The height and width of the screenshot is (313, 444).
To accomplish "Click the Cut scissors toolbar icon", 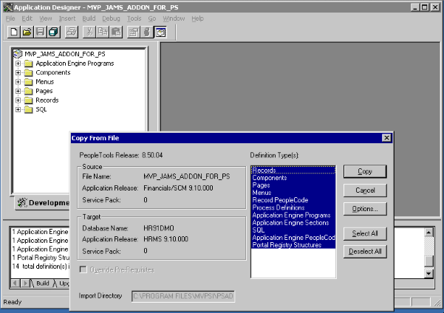I will pos(89,32).
